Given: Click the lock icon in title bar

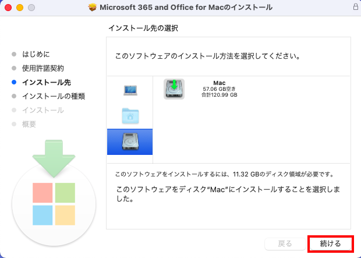Looking at the screenshot, I should (356, 6).
